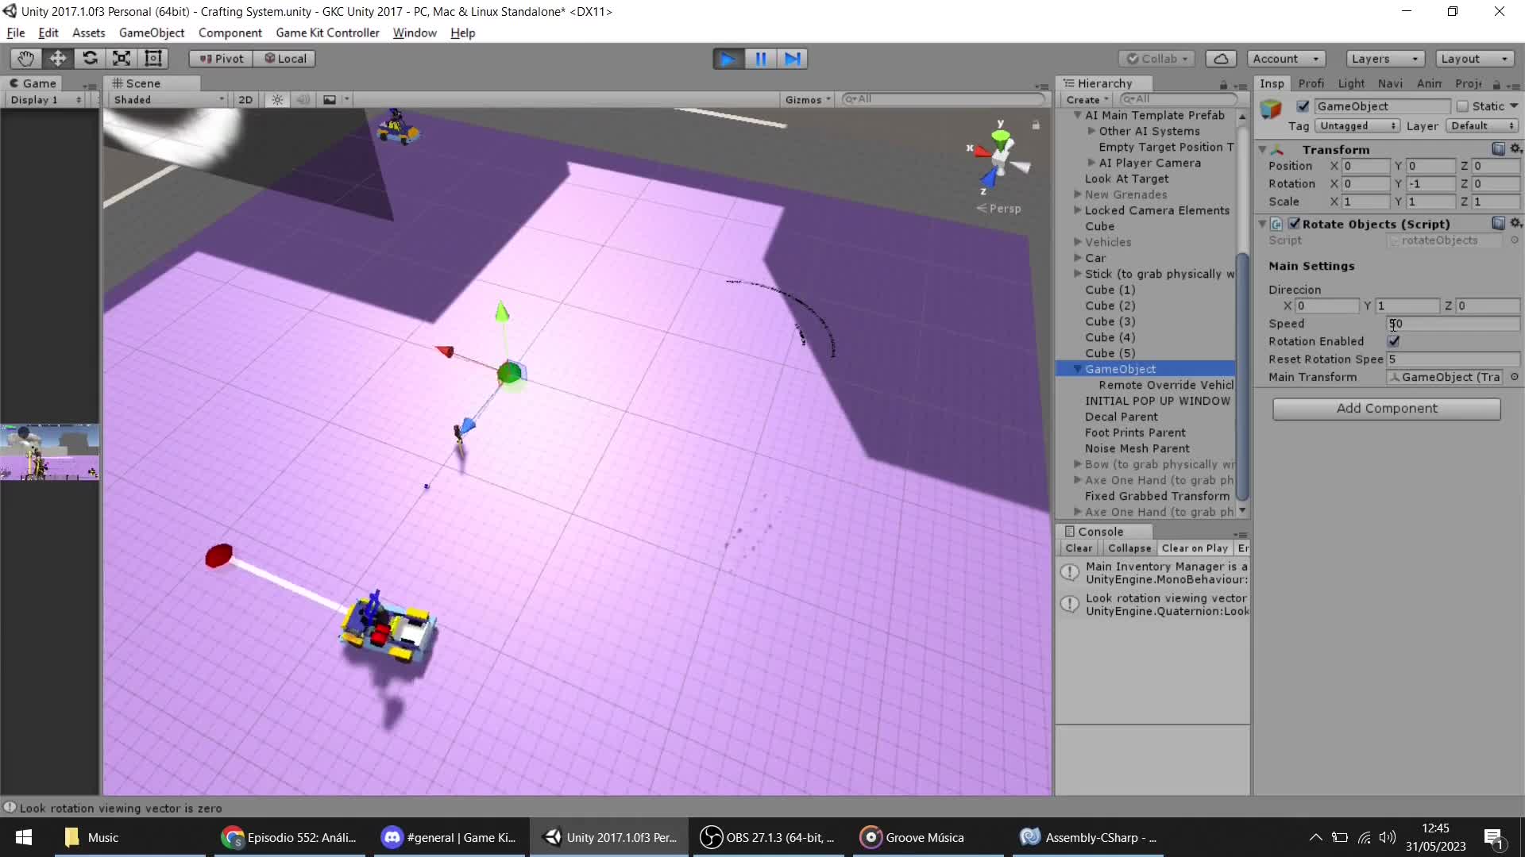
Task: Open the Tag Untagged dropdown
Action: tap(1357, 126)
